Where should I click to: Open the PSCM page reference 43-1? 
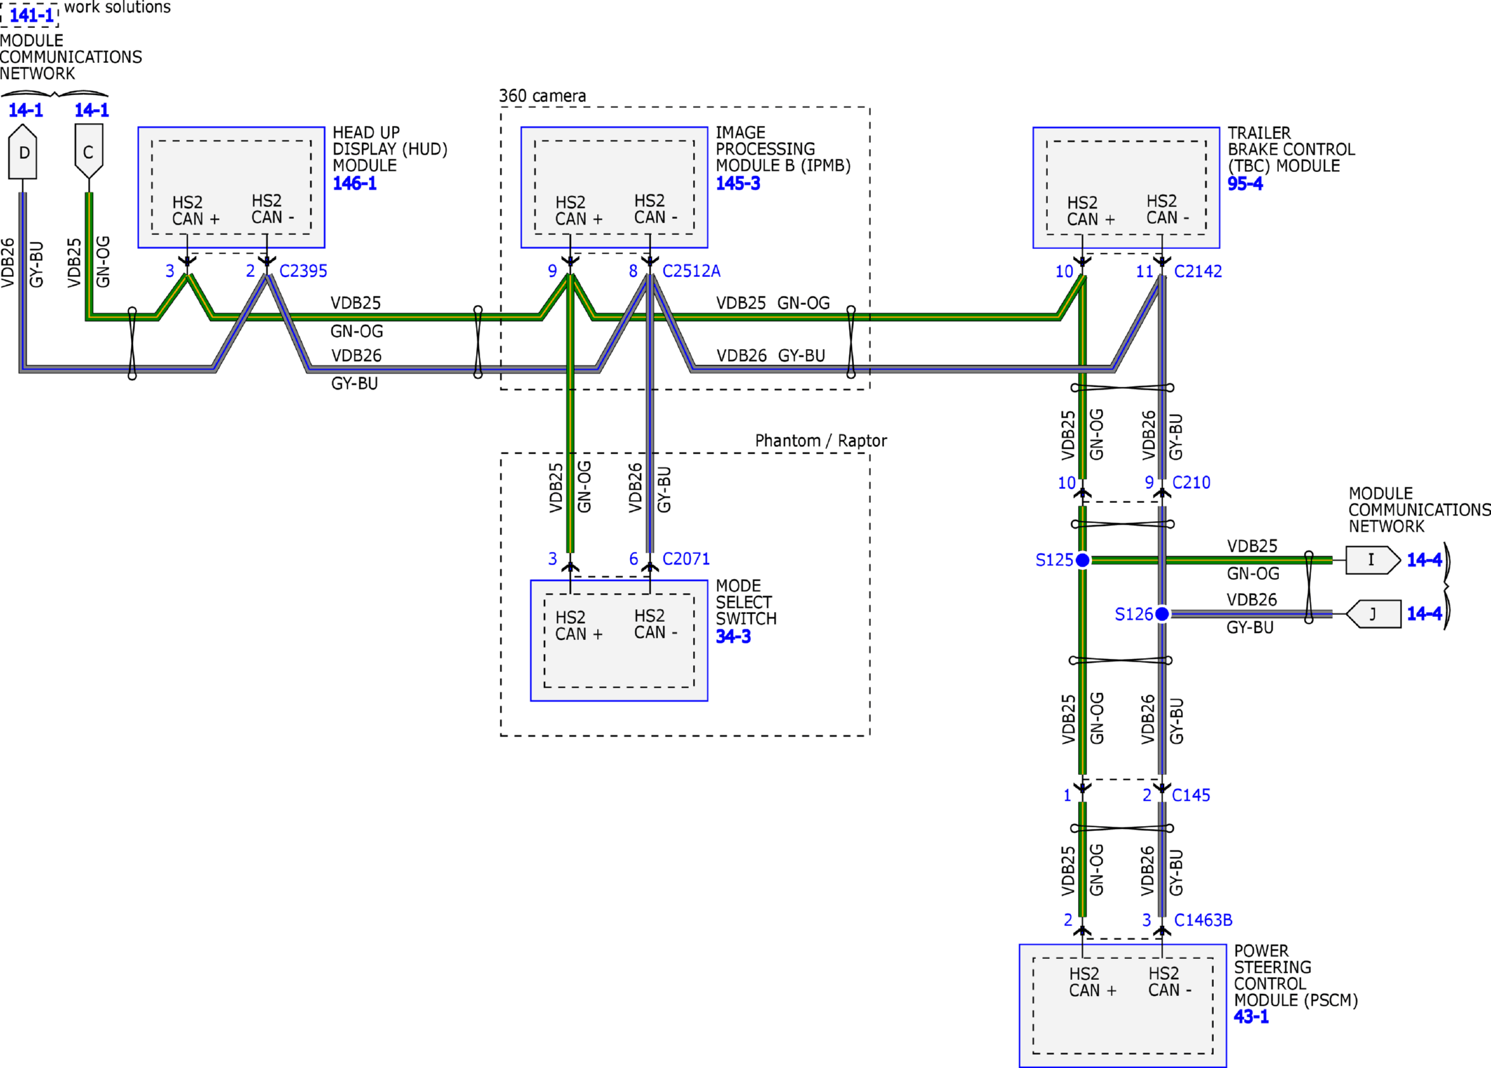[x=1251, y=1017]
